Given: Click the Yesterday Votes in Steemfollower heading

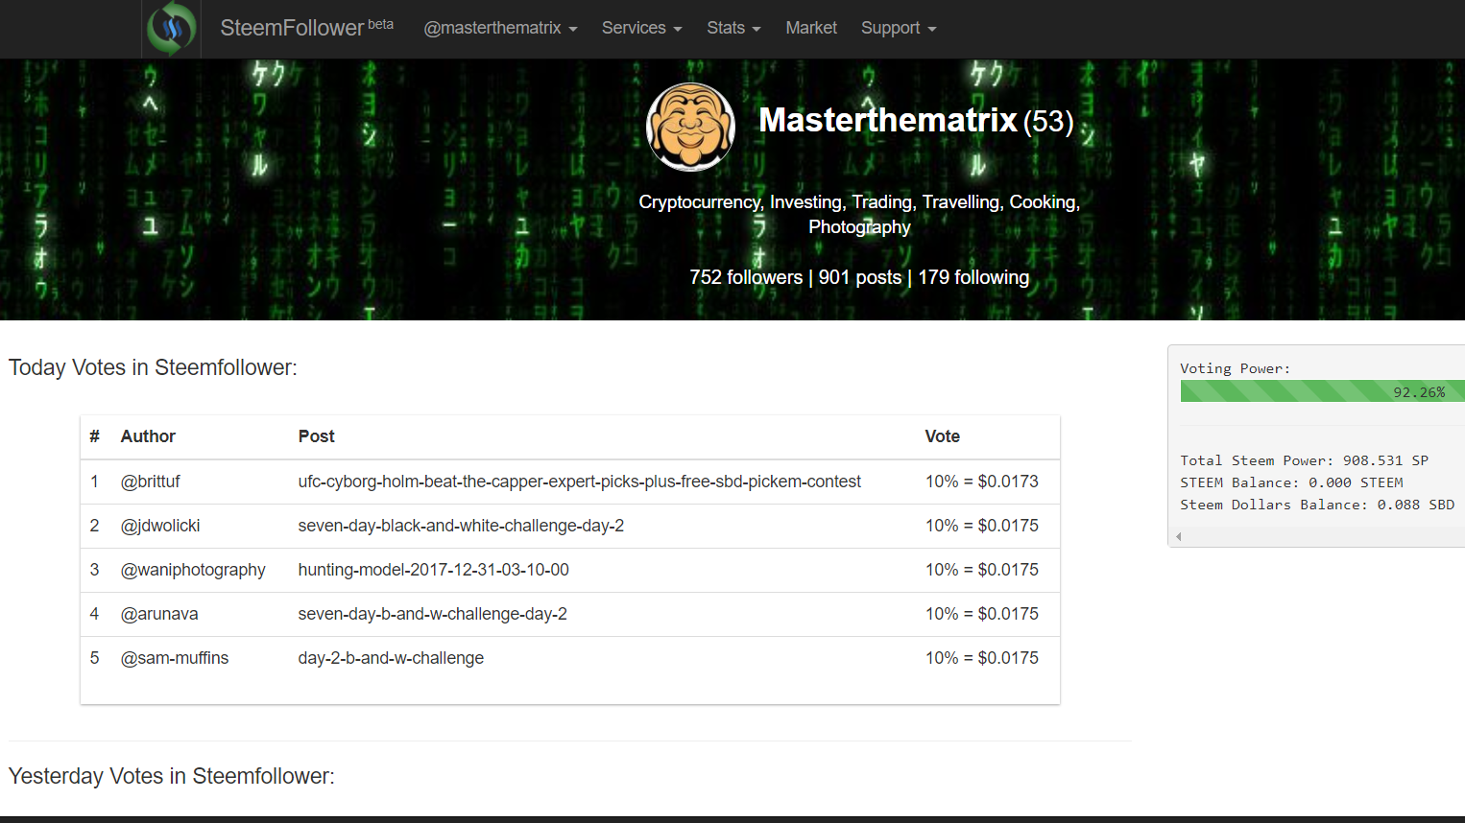Looking at the screenshot, I should coord(172,776).
